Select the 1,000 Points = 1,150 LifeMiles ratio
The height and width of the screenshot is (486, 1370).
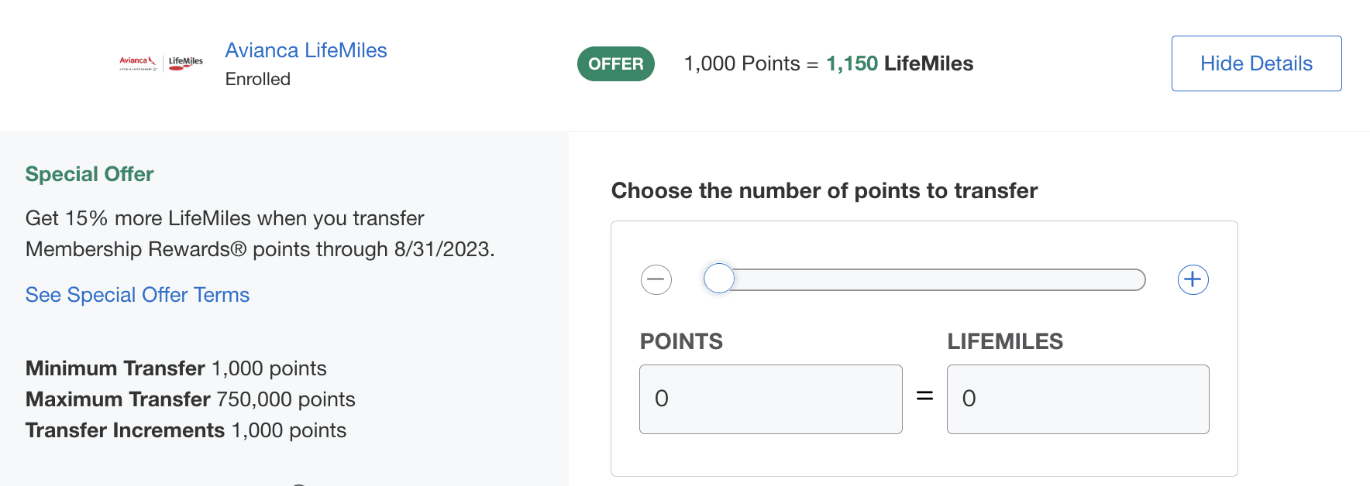[x=828, y=63]
